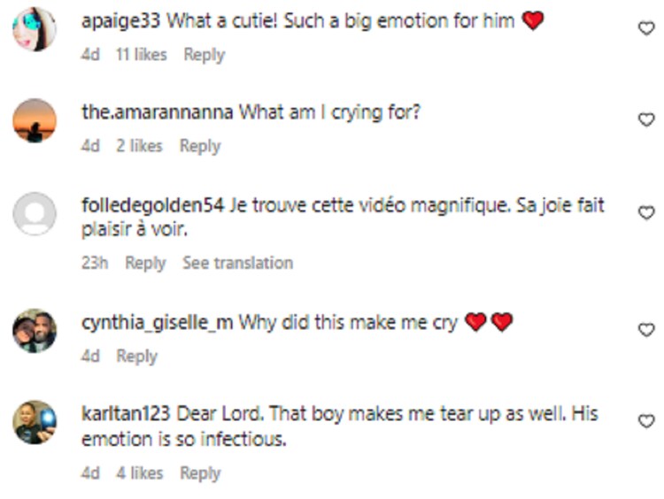Open karltan123's profile photo
The image size is (664, 499).
[x=35, y=422]
